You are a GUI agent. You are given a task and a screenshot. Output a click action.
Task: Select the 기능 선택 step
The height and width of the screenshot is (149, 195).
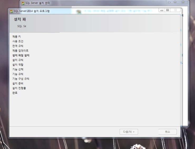coord(18,69)
